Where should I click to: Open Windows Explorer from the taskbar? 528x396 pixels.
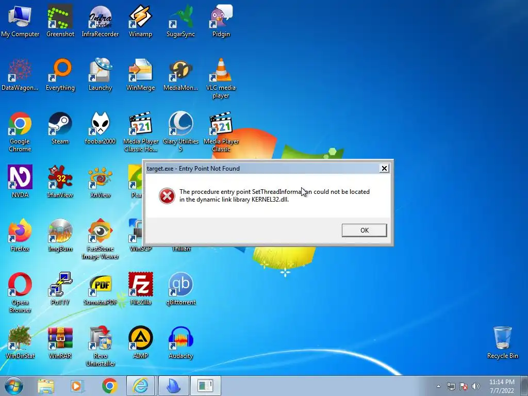pos(46,386)
